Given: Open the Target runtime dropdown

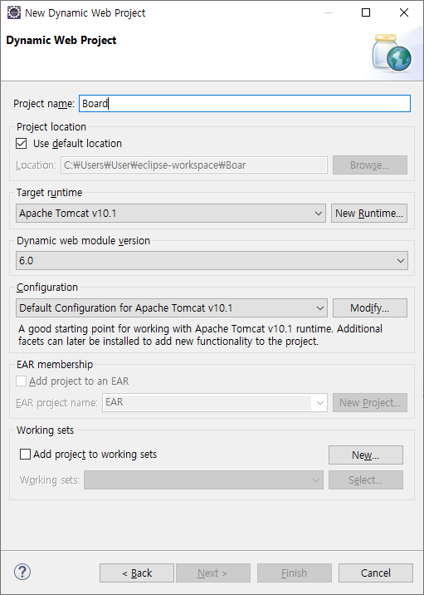Looking at the screenshot, I should (x=170, y=214).
